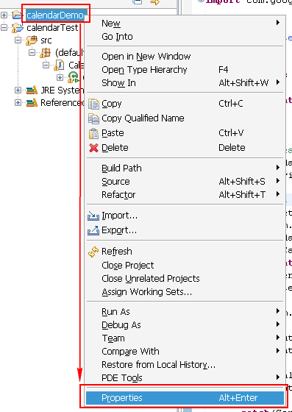Click the yellow Refresh arrows icon
292x412 pixels.
[93, 252]
